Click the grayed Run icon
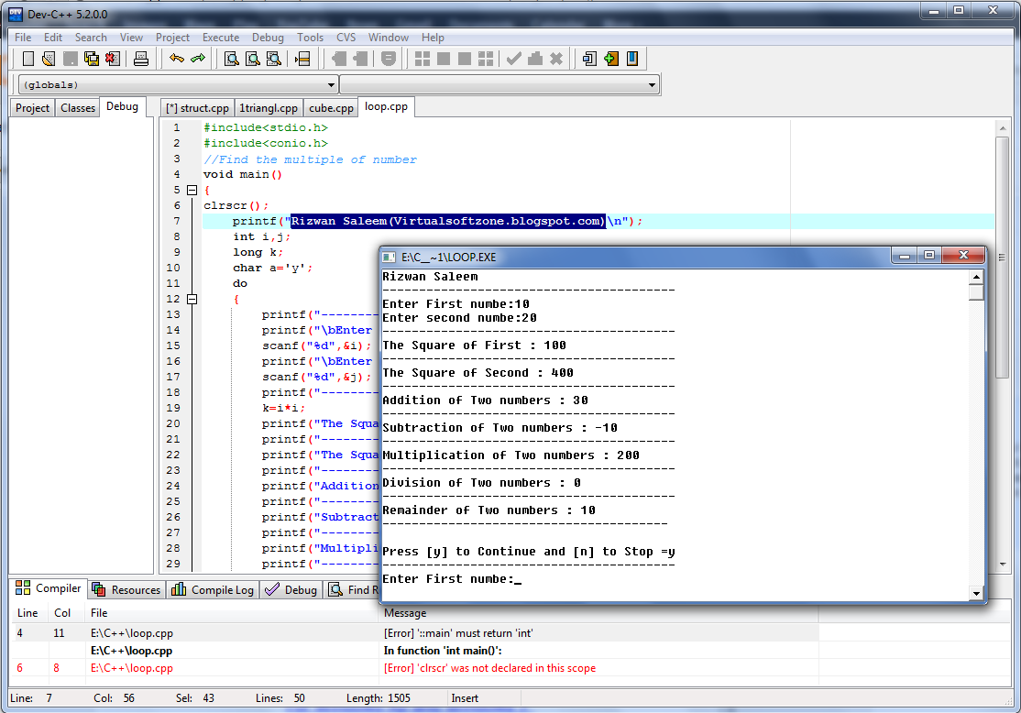This screenshot has height=713, width=1021. pos(444,60)
